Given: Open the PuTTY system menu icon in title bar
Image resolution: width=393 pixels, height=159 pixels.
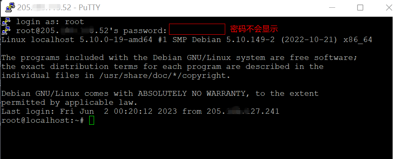Looking at the screenshot, I should 10,7.
